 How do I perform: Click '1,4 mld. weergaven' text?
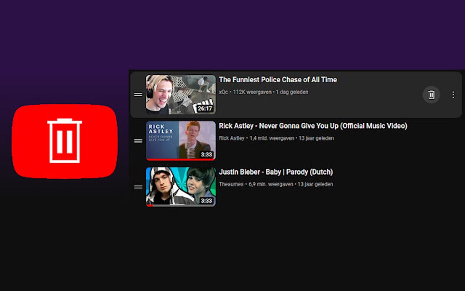272,138
